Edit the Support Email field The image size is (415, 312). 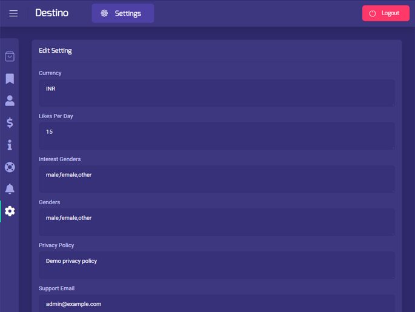[216, 304]
